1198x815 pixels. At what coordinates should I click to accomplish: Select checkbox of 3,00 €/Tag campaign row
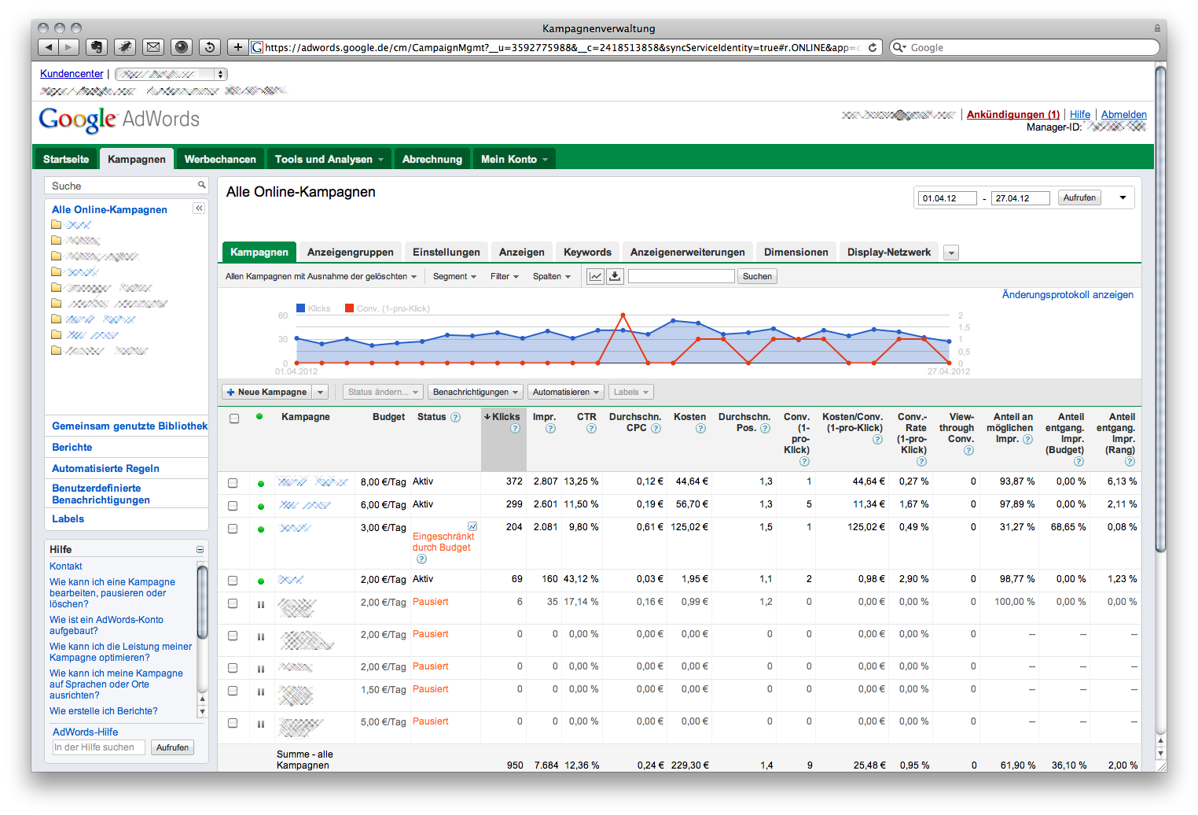click(233, 529)
